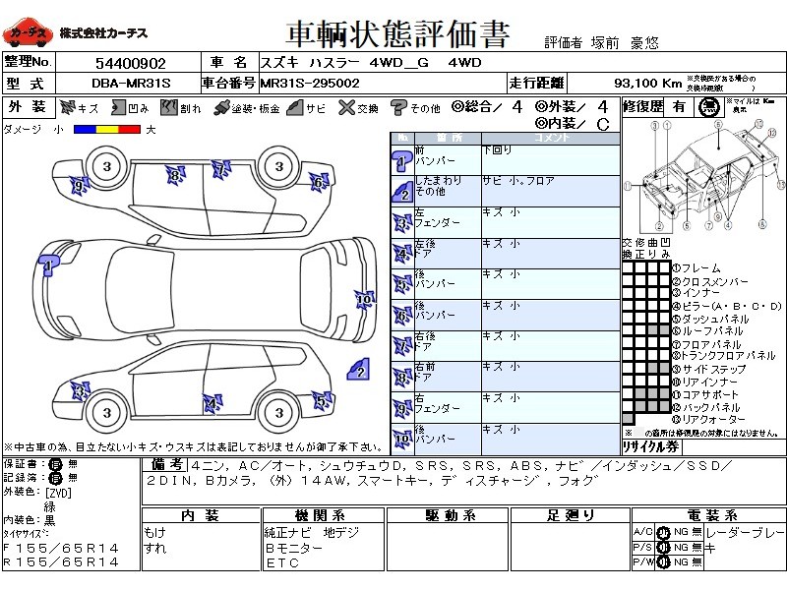Click the サビ 小。フロア comment

pos(518,181)
